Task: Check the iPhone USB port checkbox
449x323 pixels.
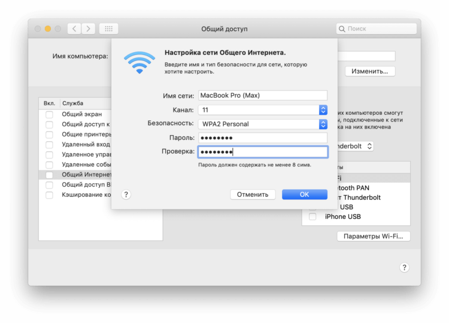Action: coord(313,217)
